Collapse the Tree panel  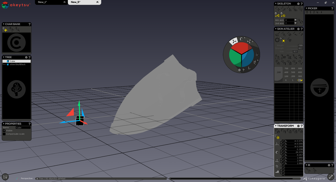4,57
